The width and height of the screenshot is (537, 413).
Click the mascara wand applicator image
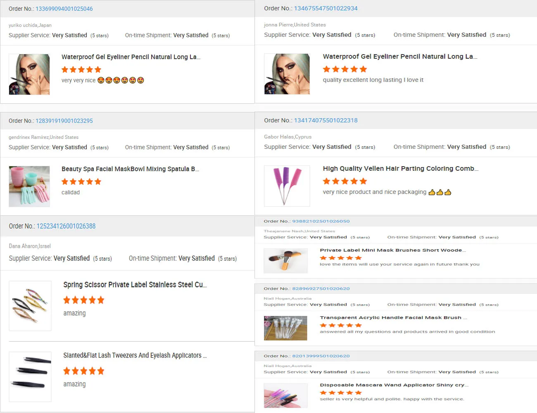pos(285,396)
